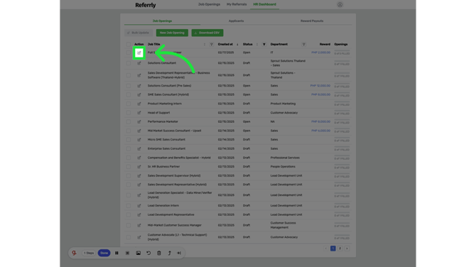Switch to the Applicants tab

[236, 21]
